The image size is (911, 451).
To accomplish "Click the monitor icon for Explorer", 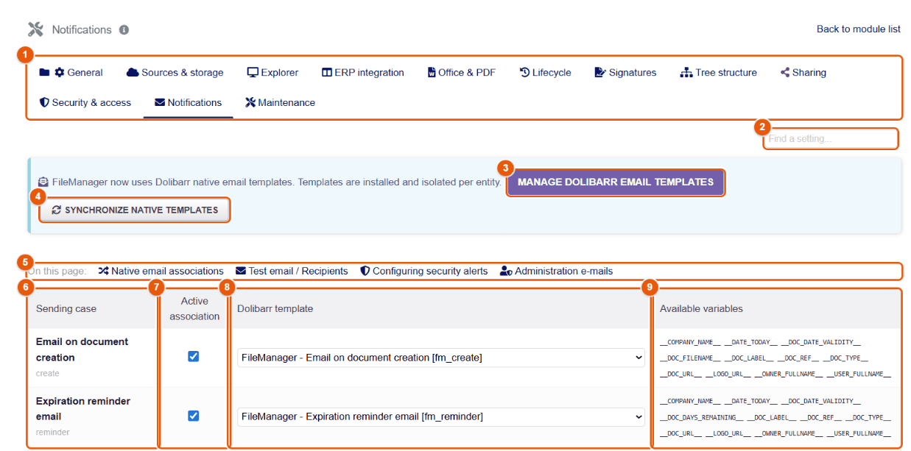I will coord(253,72).
